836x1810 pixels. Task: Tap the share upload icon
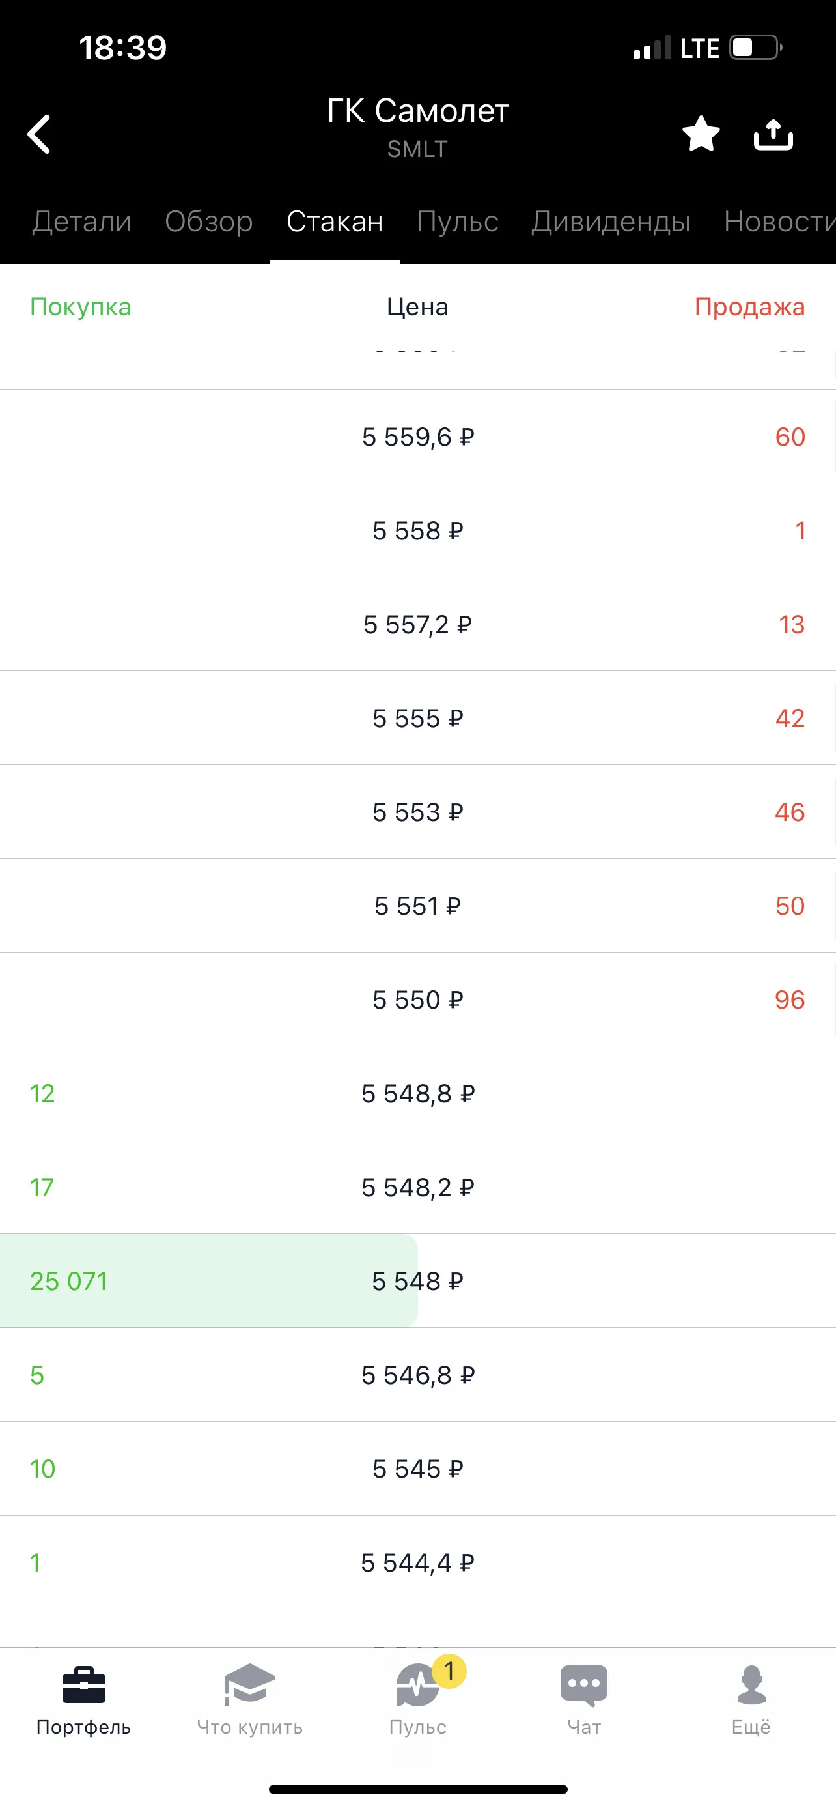pos(773,134)
